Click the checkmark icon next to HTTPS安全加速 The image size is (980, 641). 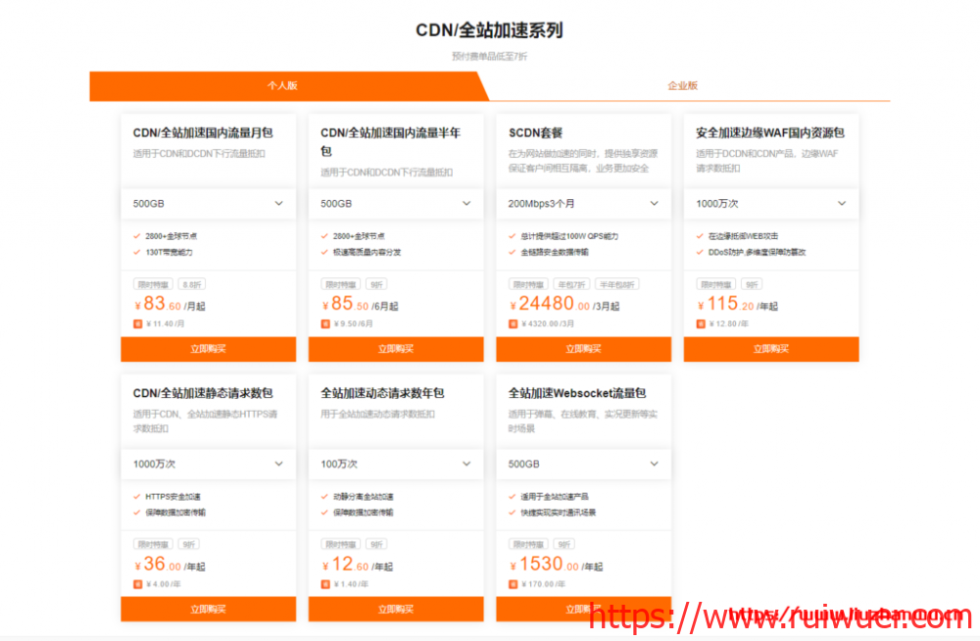pos(137,496)
